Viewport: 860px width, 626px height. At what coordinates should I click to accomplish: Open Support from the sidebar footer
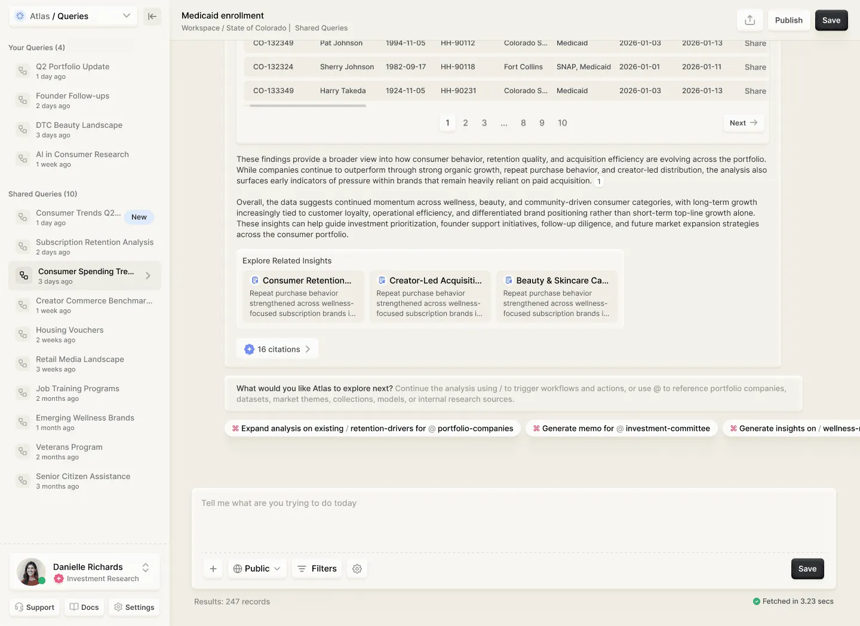click(35, 607)
